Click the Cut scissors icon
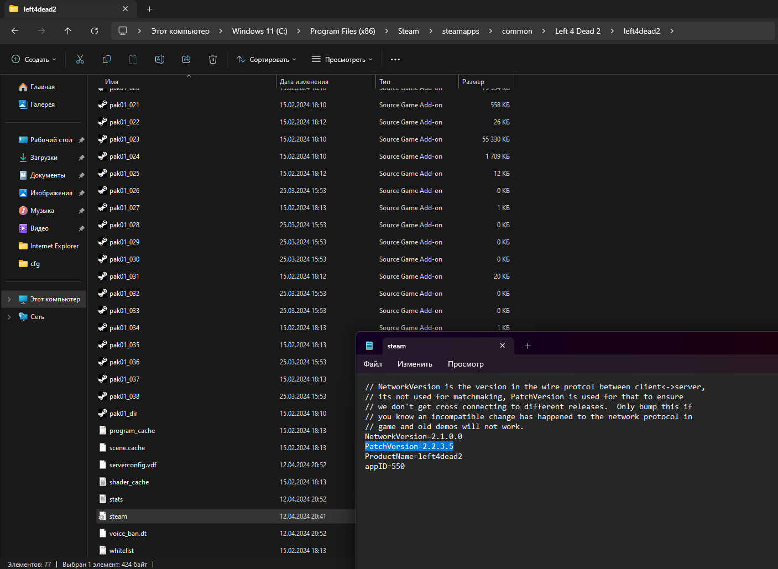778x569 pixels. click(80, 59)
